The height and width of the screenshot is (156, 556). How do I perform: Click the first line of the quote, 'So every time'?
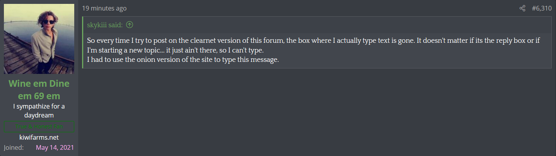click(313, 41)
